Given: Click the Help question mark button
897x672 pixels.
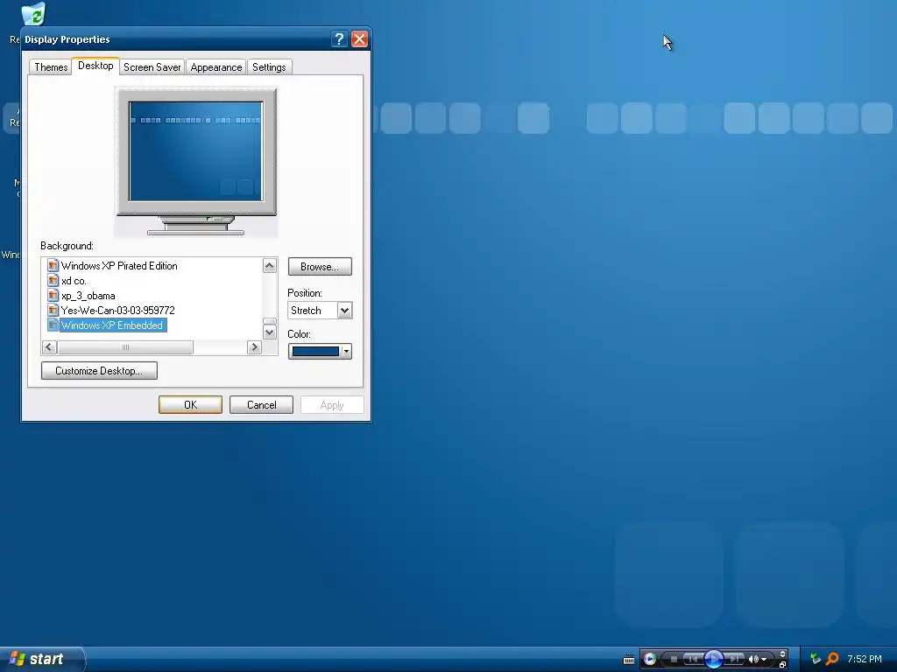Looking at the screenshot, I should [x=339, y=39].
